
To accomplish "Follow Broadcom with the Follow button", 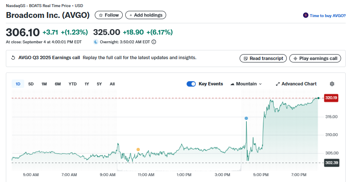I will [x=109, y=15].
